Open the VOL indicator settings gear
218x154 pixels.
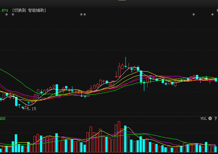coord(210,118)
